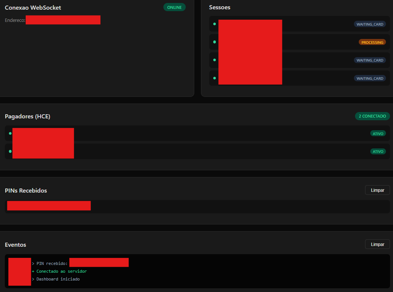Screen dimensions: 393x292
Task: Click Limpar in the Eventos panel
Action: tap(377, 244)
